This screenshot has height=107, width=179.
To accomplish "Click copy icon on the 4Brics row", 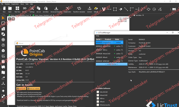I will 122,50.
